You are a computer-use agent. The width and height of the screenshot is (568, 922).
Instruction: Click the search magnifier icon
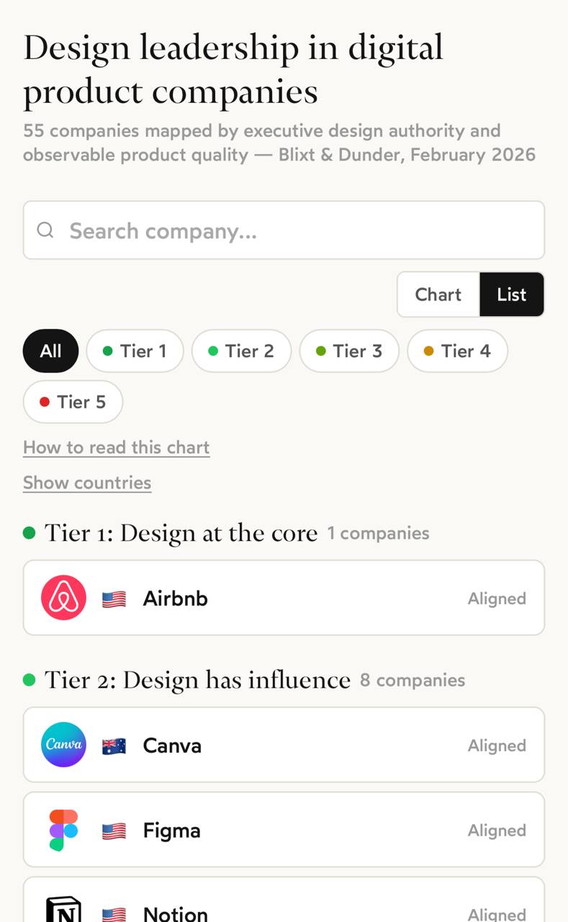(x=45, y=230)
